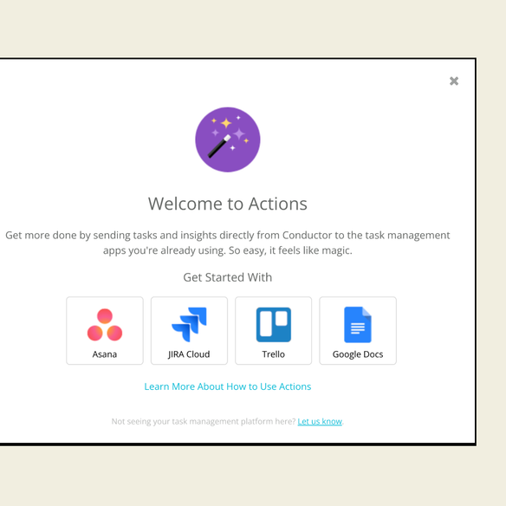Pick the Google Docs document icon
This screenshot has height=506, width=506.
coord(358,325)
